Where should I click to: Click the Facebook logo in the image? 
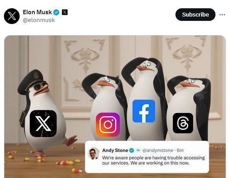tap(144, 111)
